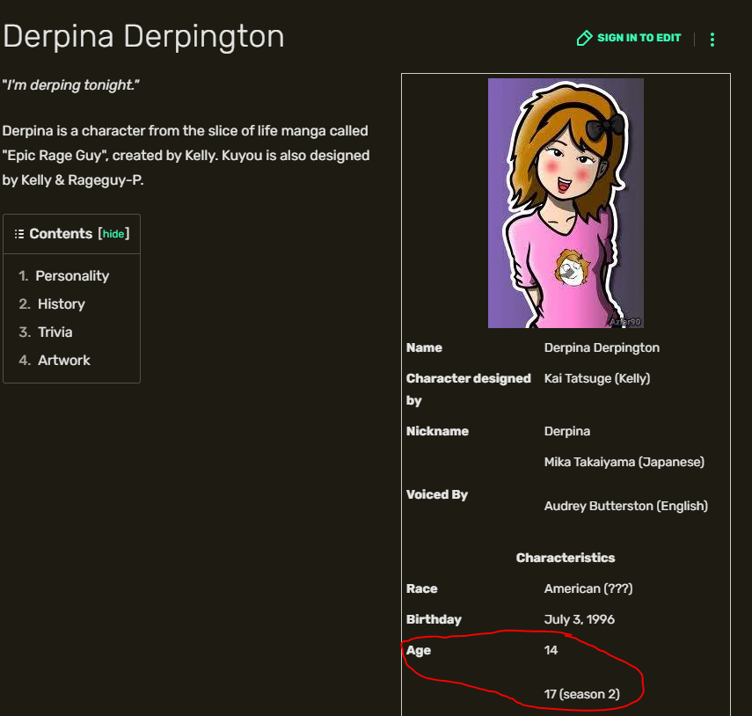Click the Mika Takaiyama (Japanese) voice entry
752x716 pixels.
click(624, 462)
